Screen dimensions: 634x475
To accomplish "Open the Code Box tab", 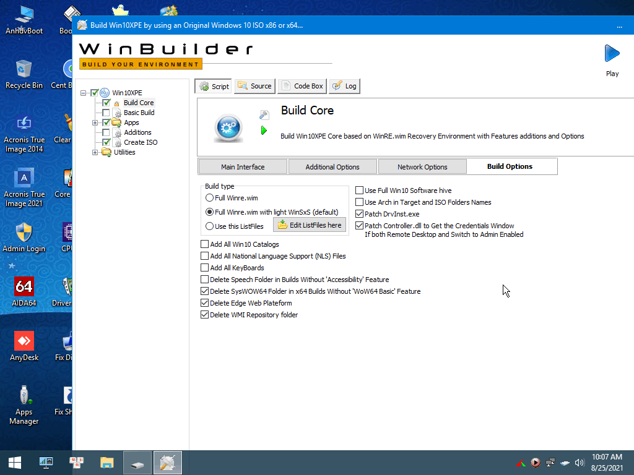I will [302, 86].
